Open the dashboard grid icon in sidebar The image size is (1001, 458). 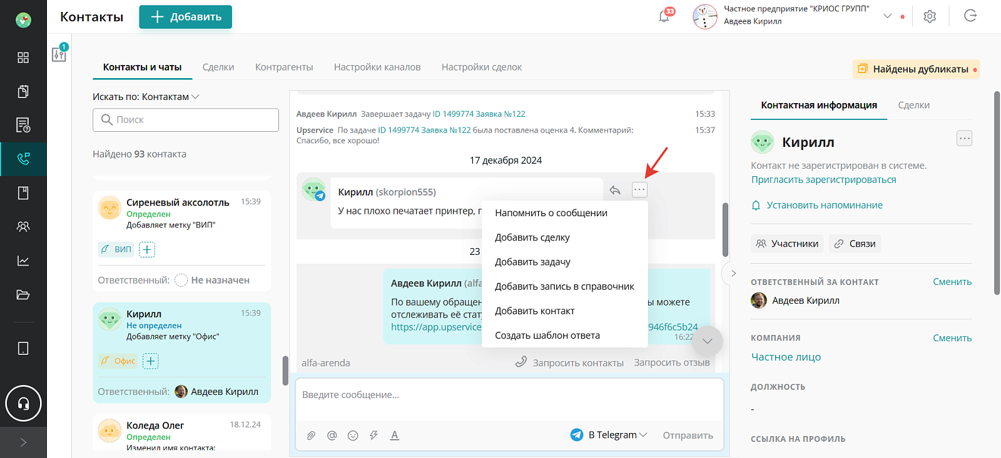point(23,57)
